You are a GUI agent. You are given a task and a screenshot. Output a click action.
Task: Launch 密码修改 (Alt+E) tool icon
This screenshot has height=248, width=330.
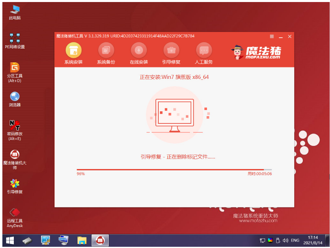(x=15, y=130)
